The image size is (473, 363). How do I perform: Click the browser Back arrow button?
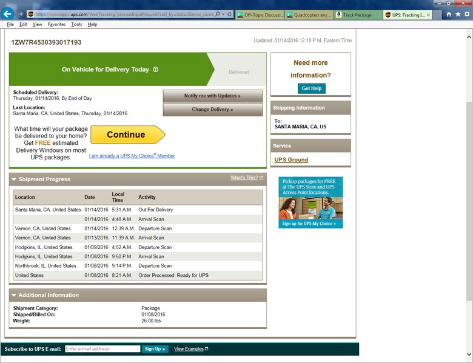[7, 13]
